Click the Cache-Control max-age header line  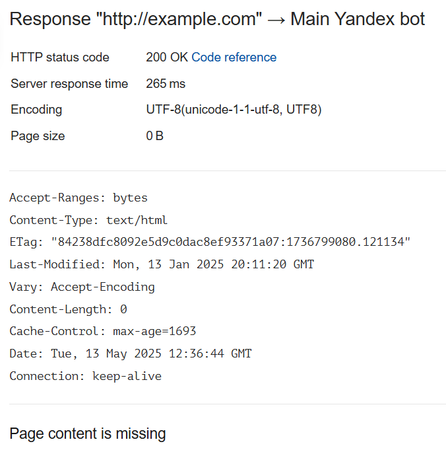[102, 331]
